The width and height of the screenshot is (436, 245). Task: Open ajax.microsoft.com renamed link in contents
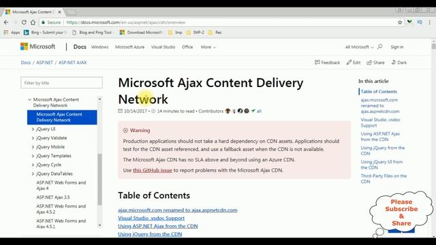(x=177, y=210)
